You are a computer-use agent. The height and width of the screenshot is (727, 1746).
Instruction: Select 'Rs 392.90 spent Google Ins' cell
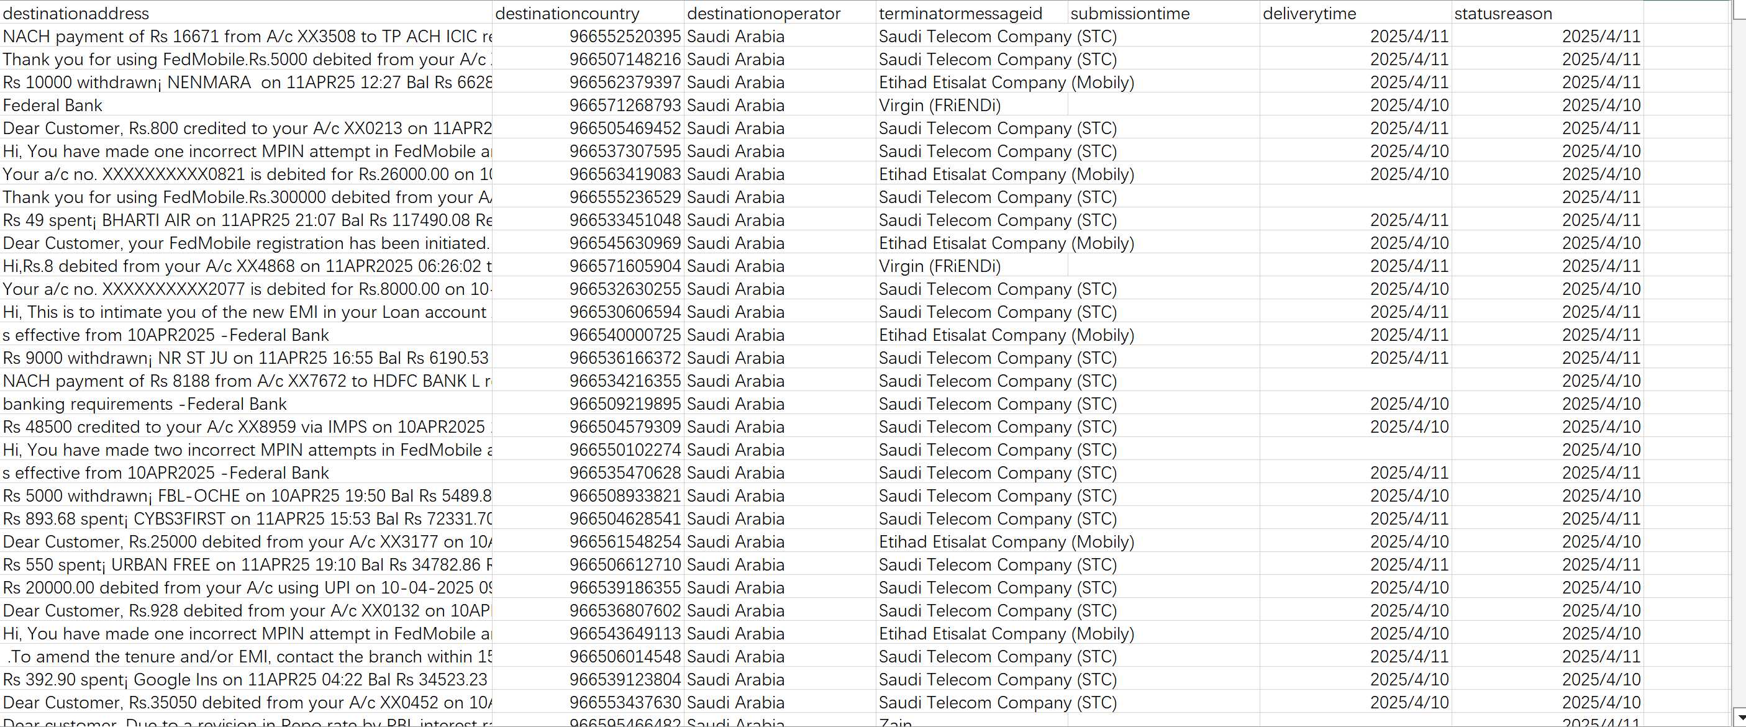point(246,679)
